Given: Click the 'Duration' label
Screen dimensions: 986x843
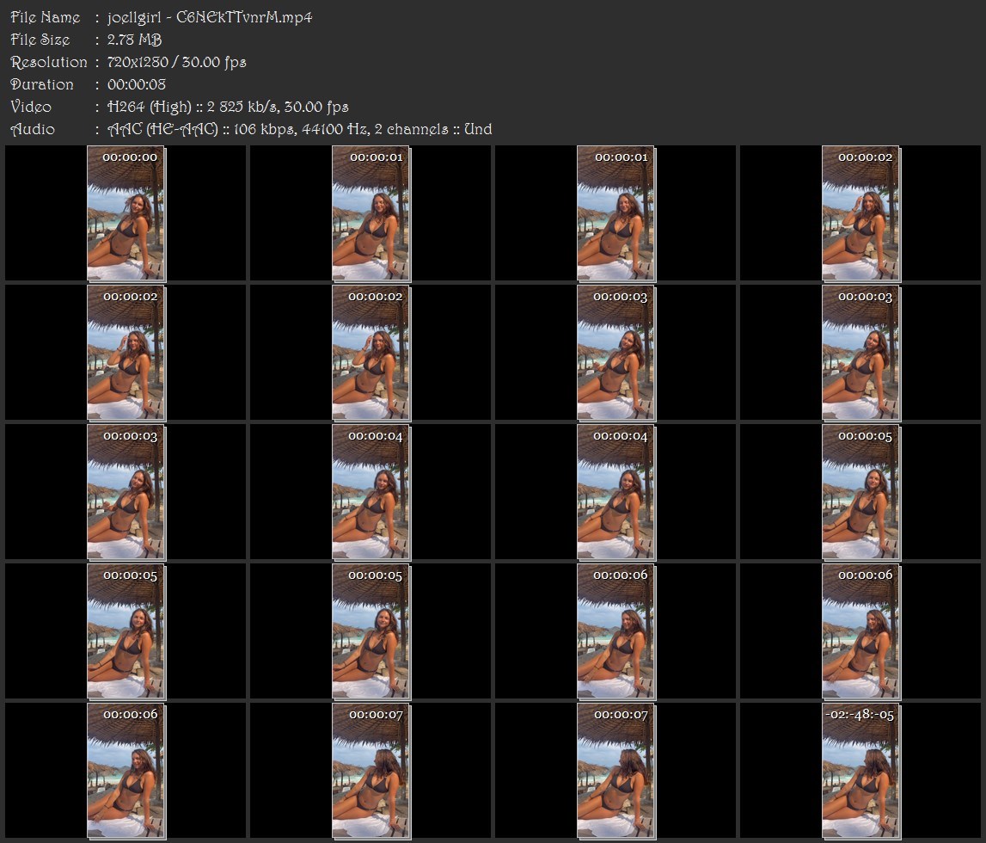Looking at the screenshot, I should click(x=42, y=84).
